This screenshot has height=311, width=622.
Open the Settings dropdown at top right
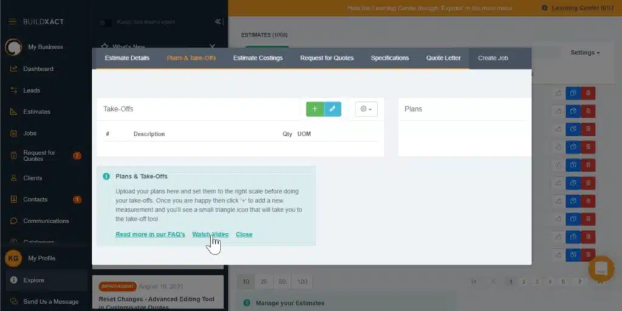tap(585, 53)
